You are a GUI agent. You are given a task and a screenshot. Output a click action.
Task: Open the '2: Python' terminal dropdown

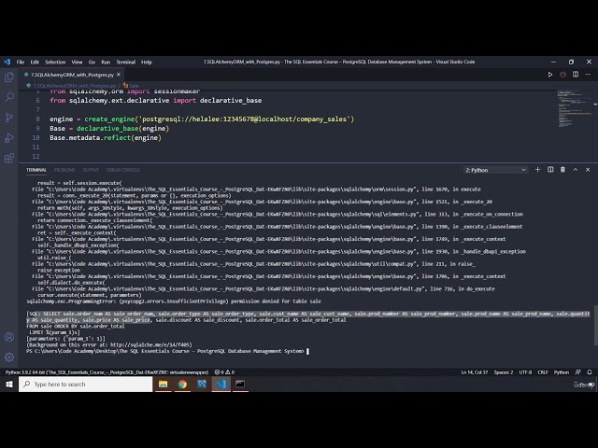pos(495,170)
